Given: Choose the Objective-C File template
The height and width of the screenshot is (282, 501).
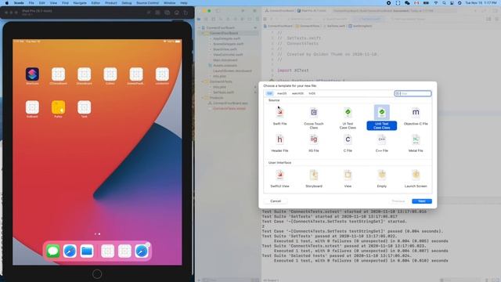Looking at the screenshot, I should pos(416,116).
